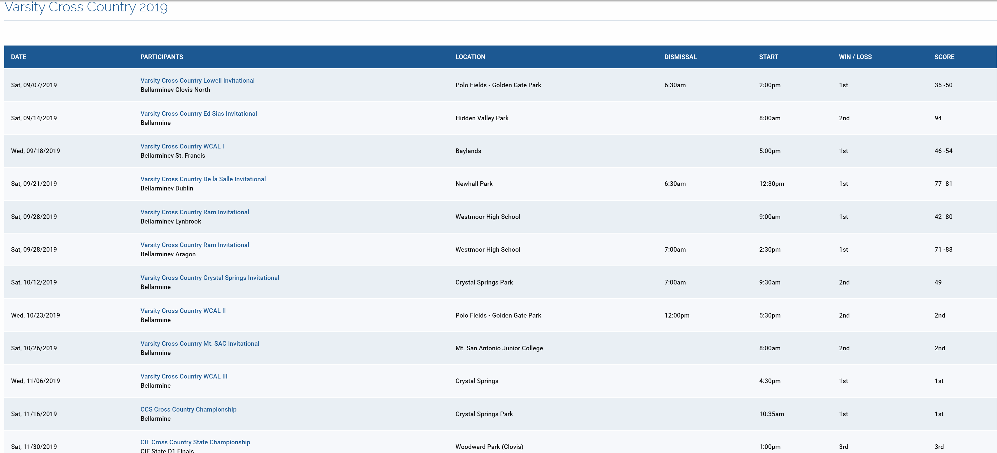997x453 pixels.
Task: Click the 4:30pm start time
Action: point(770,381)
